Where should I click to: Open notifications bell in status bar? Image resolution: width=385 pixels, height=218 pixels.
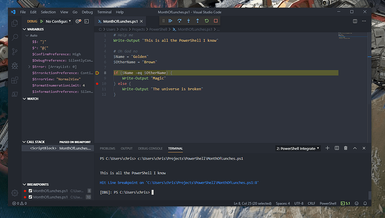coord(365,203)
